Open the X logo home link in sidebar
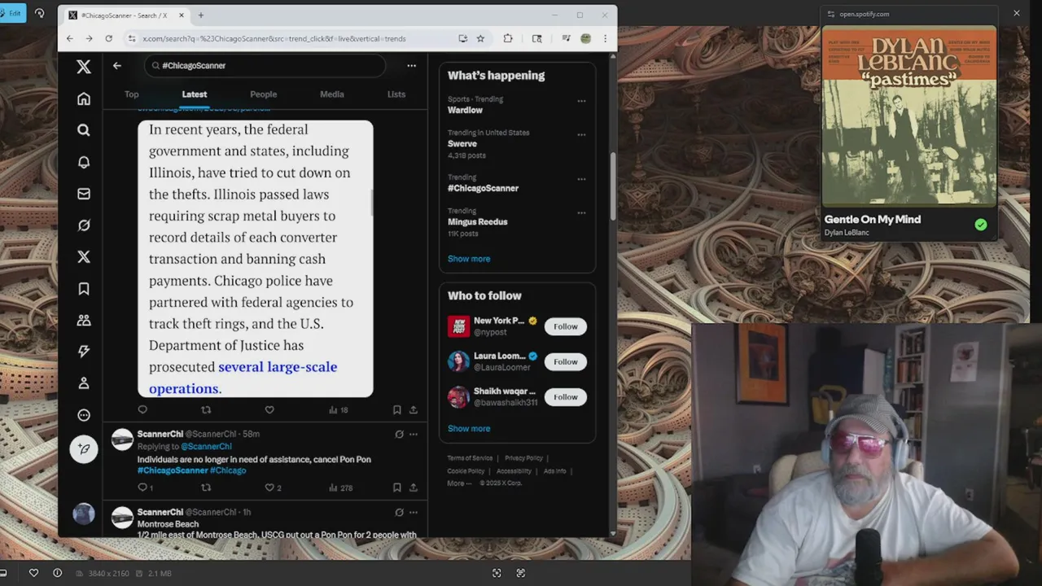 84,67
